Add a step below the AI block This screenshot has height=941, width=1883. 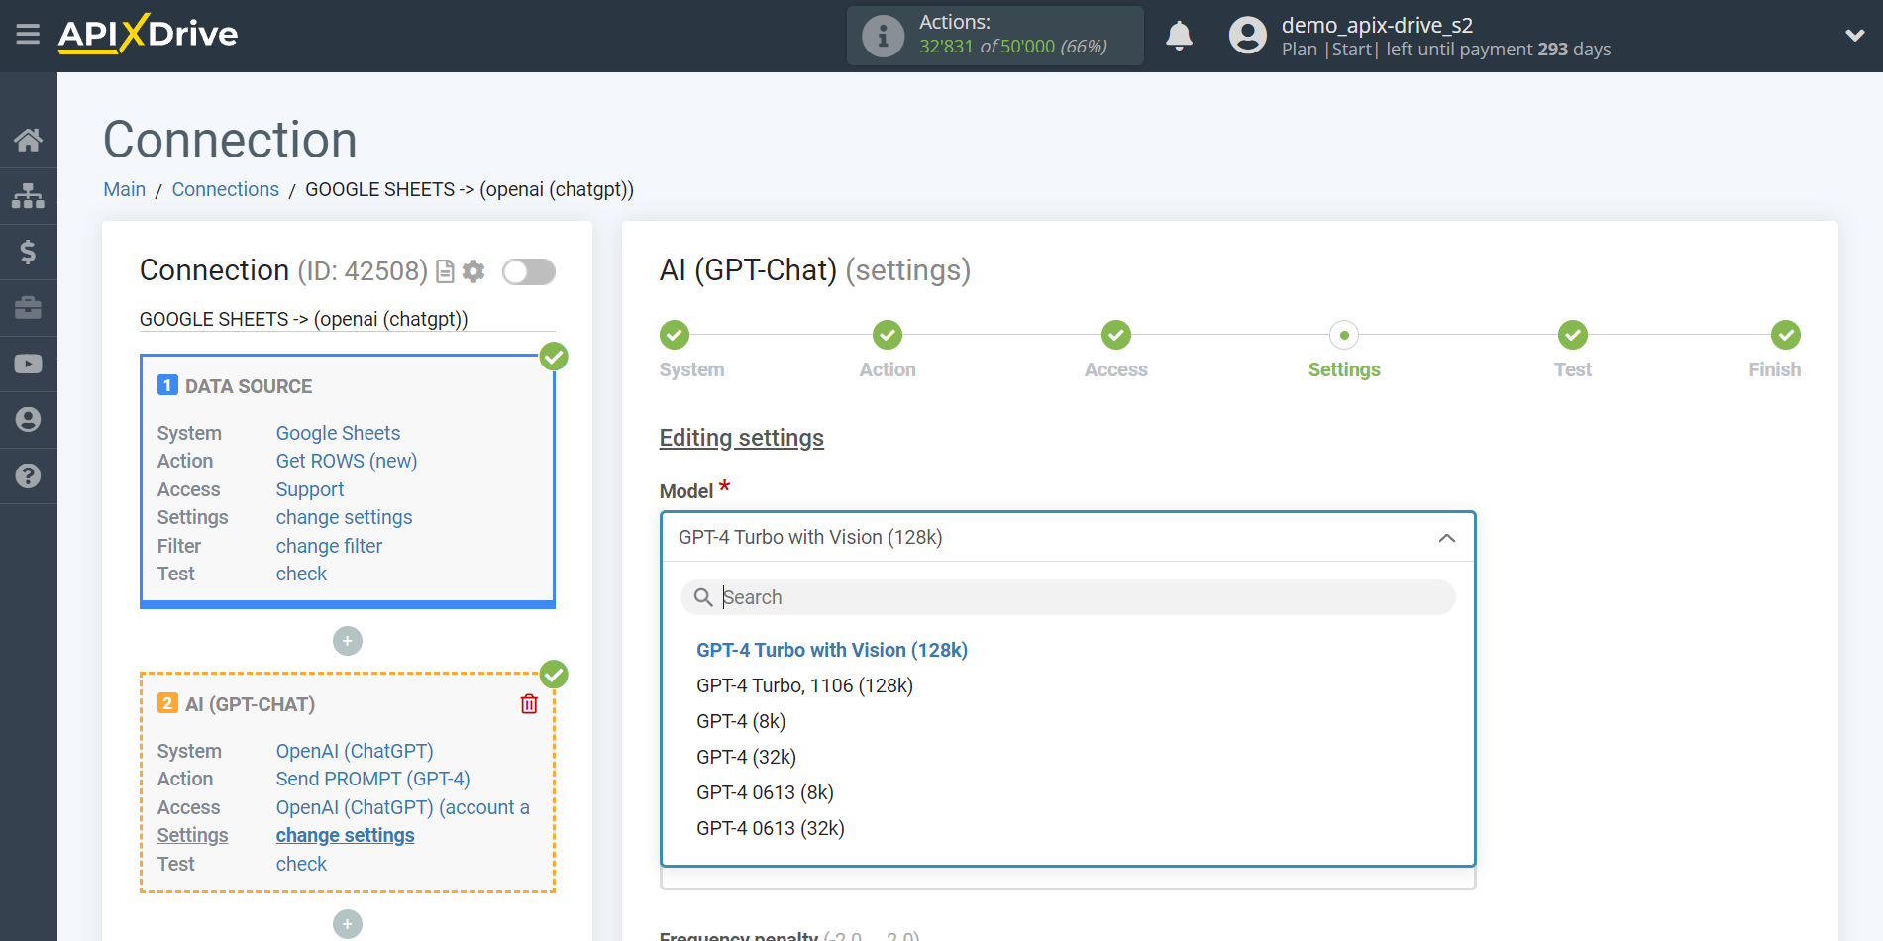[347, 924]
